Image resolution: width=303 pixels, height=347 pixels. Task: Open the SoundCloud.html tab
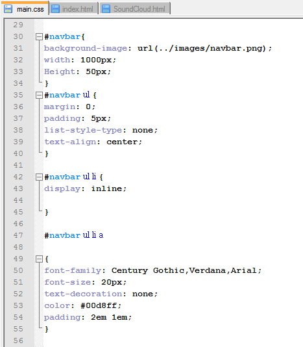[135, 9]
